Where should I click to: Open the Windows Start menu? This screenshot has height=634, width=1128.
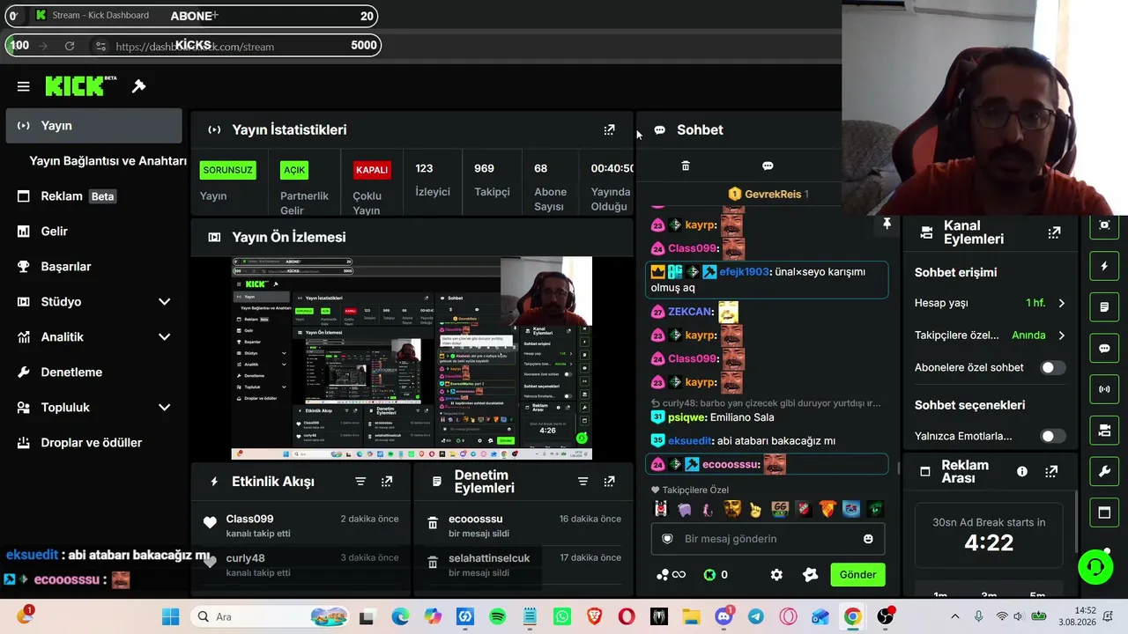(x=171, y=617)
